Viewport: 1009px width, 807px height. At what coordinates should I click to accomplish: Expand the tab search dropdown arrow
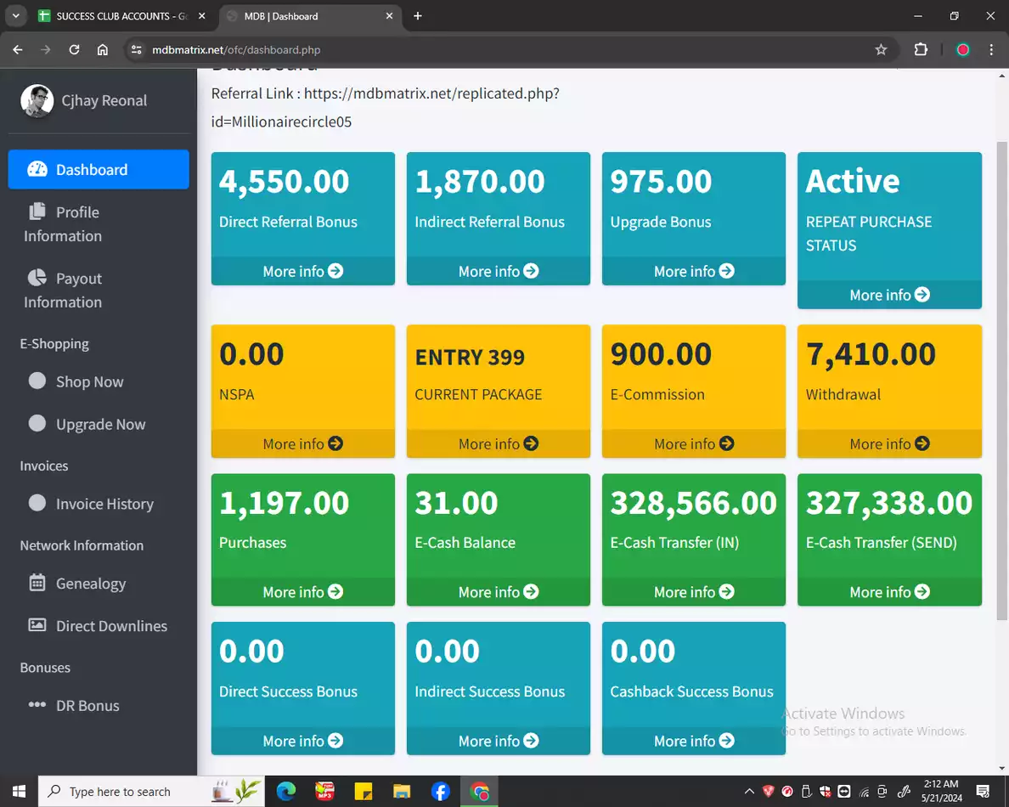pos(15,16)
